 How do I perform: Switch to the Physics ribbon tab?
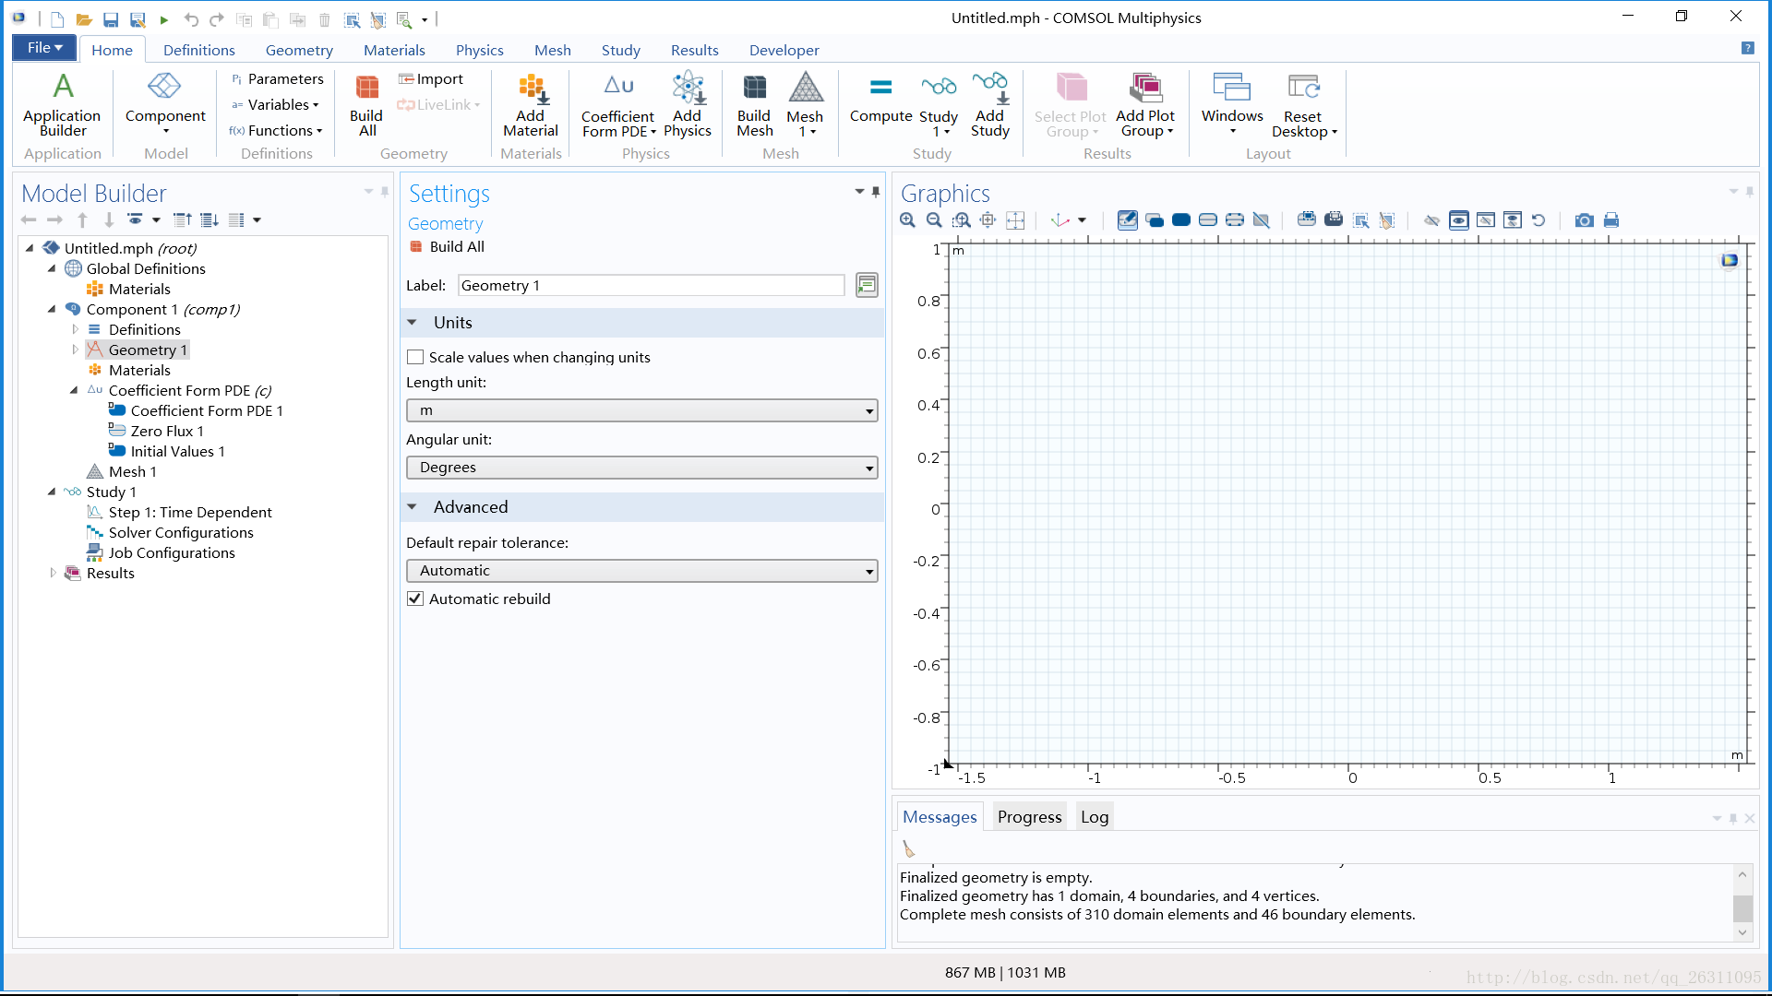click(x=479, y=50)
